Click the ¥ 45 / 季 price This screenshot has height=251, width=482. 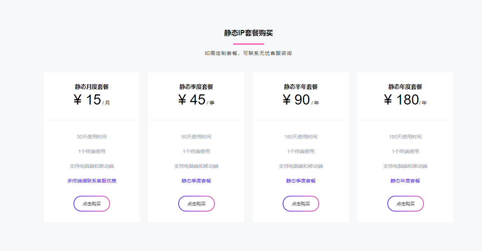point(196,100)
